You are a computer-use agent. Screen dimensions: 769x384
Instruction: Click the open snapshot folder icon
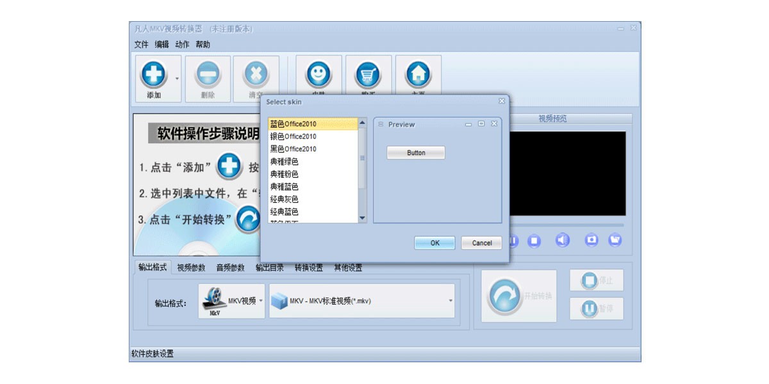coord(615,240)
